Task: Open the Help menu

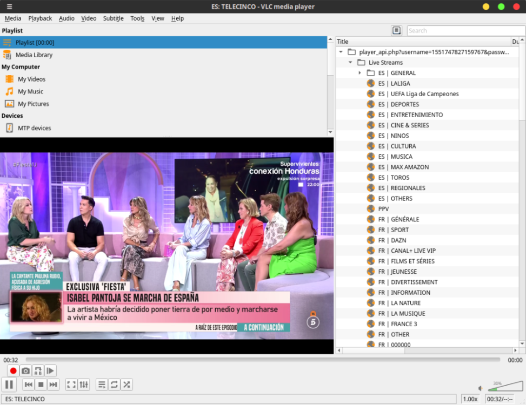Action: 177,18
